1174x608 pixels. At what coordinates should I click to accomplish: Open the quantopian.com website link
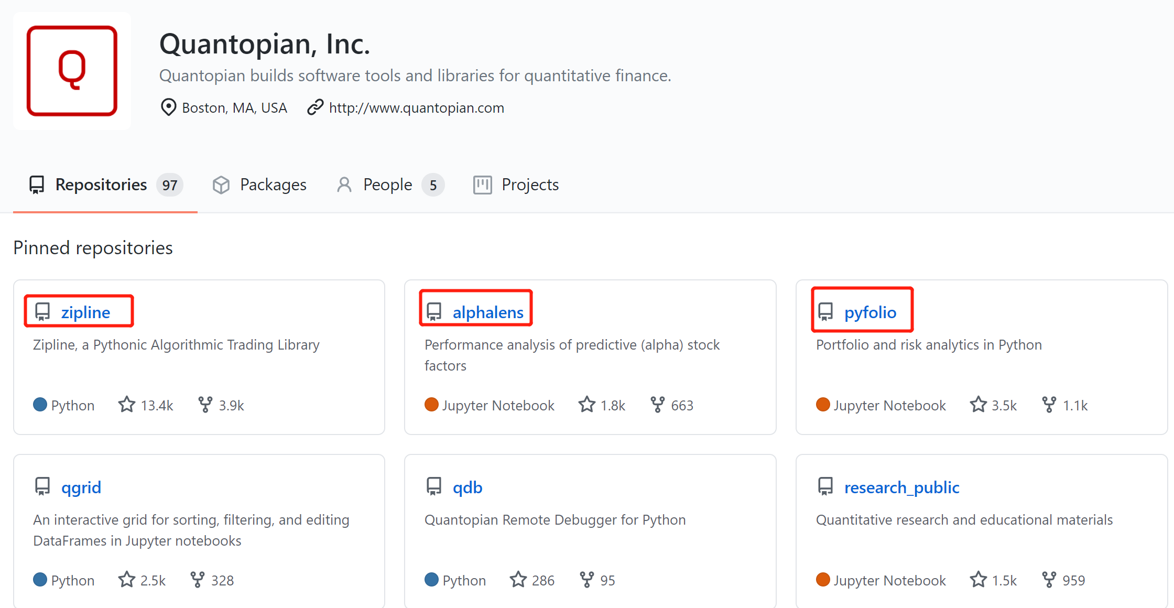tap(416, 108)
